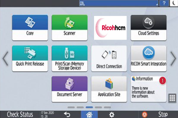Open Direct Connection app
Screen dimensions: 178x118
tap(109, 58)
